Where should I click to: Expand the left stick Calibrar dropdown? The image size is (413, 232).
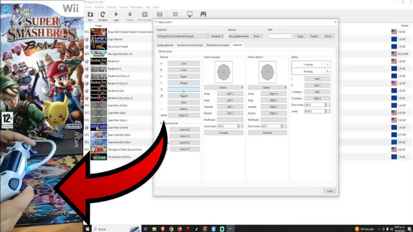[x=224, y=87]
